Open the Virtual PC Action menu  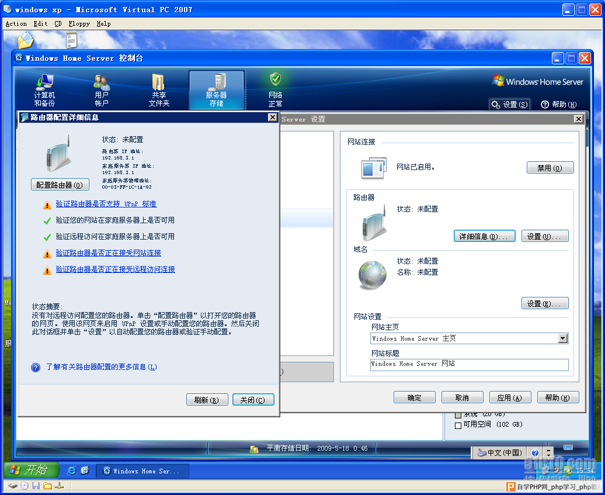coord(16,24)
